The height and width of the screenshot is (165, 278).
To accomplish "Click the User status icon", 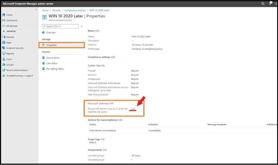I will pos(43,63).
